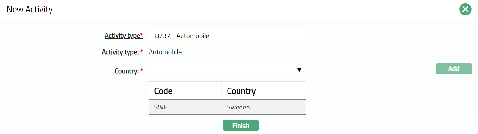Sort by the Code column header
Image resolution: width=478 pixels, height=134 pixels.
click(163, 91)
